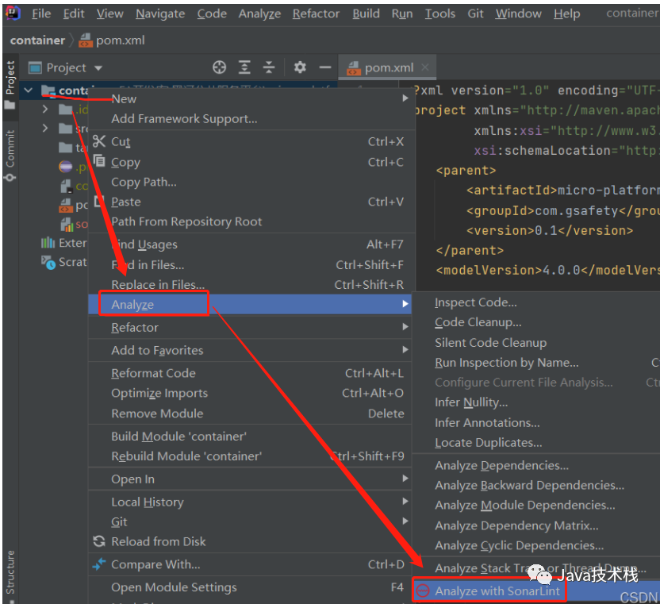Open the Project panel gear settings
The image size is (660, 604).
point(300,67)
